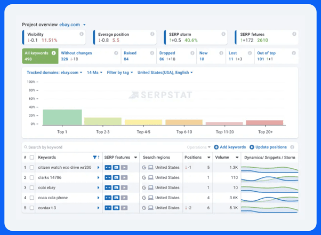Click the Search by keyword field
This screenshot has height=235, width=321.
[101, 147]
